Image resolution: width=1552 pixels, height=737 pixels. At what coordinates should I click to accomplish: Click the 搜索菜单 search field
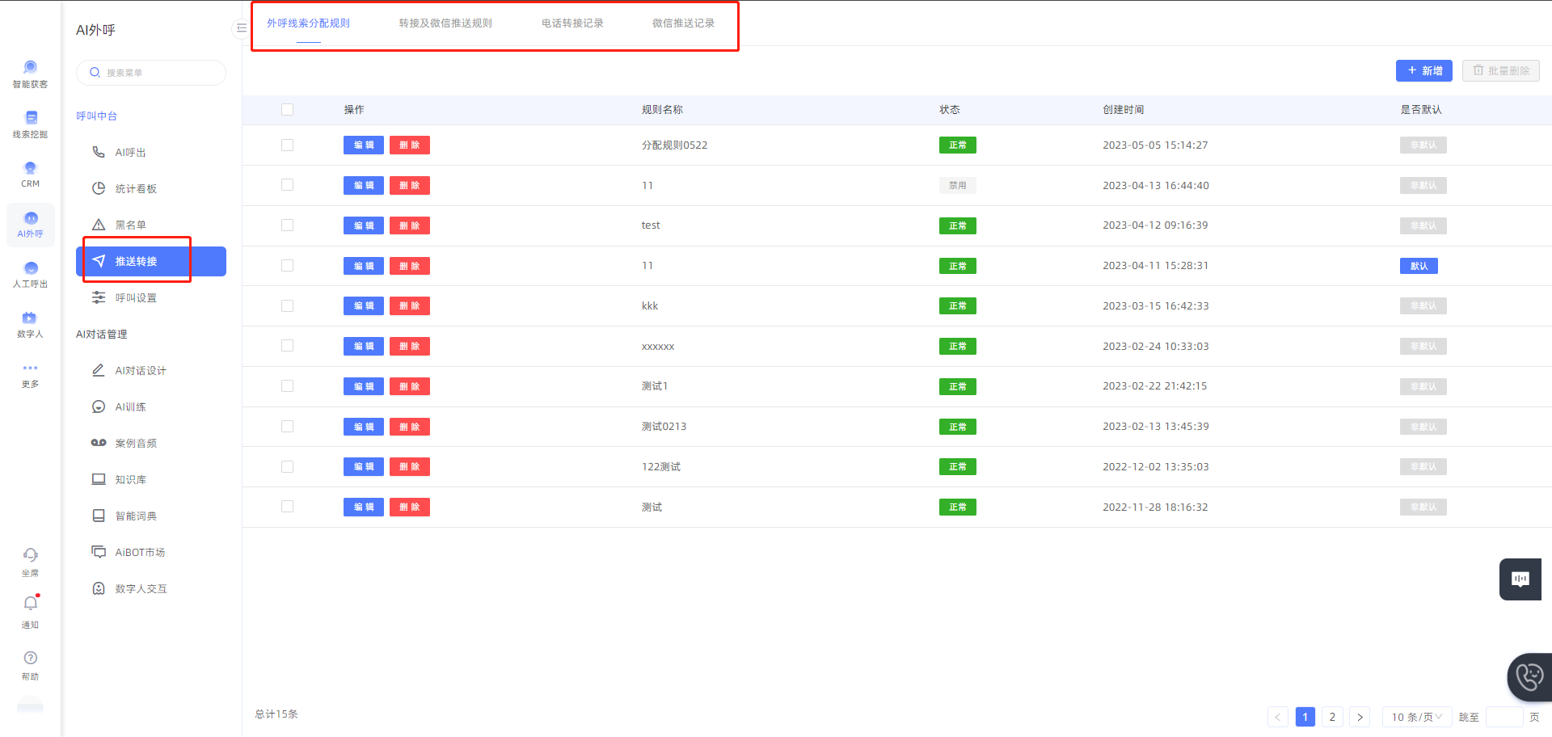pyautogui.click(x=151, y=73)
